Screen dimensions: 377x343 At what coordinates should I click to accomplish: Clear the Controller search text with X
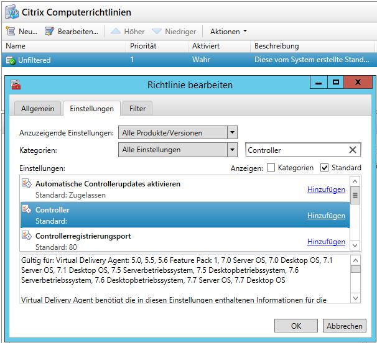[353, 150]
